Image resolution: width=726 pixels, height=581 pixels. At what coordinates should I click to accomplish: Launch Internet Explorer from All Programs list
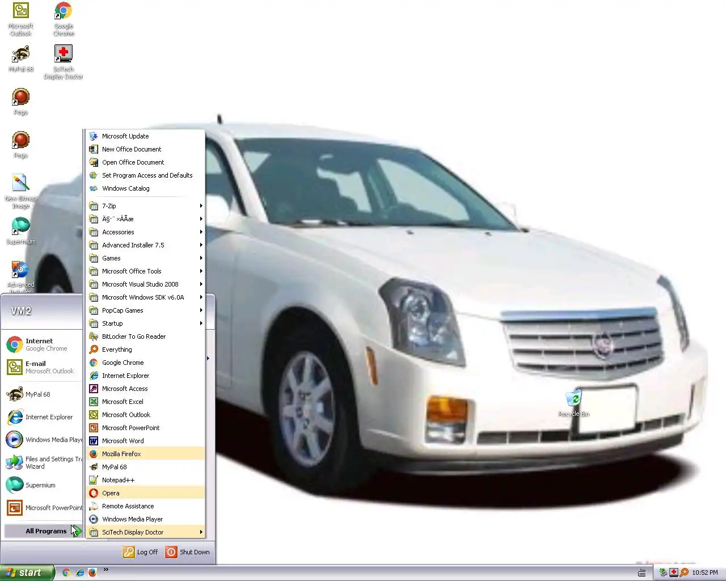tap(145, 376)
